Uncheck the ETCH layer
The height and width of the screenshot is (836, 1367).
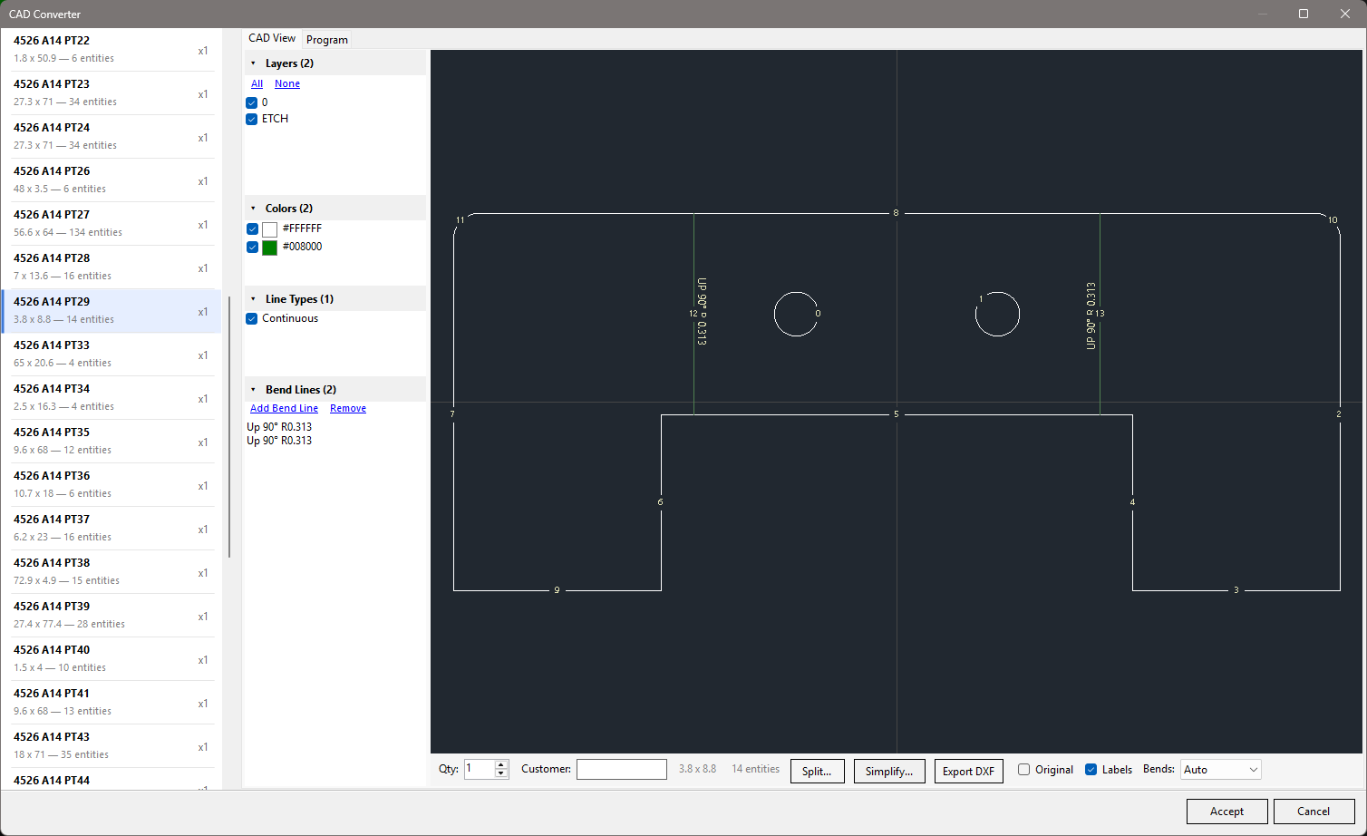(x=251, y=119)
